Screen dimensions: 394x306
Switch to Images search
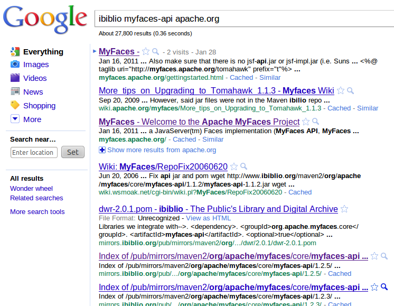36,64
